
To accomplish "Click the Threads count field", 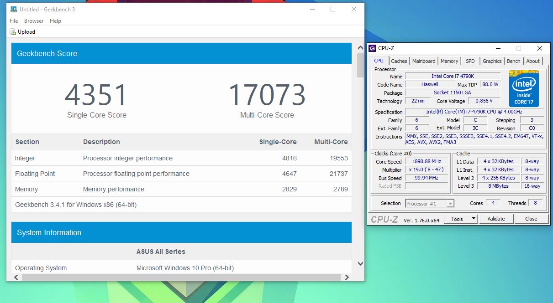I will (535, 203).
